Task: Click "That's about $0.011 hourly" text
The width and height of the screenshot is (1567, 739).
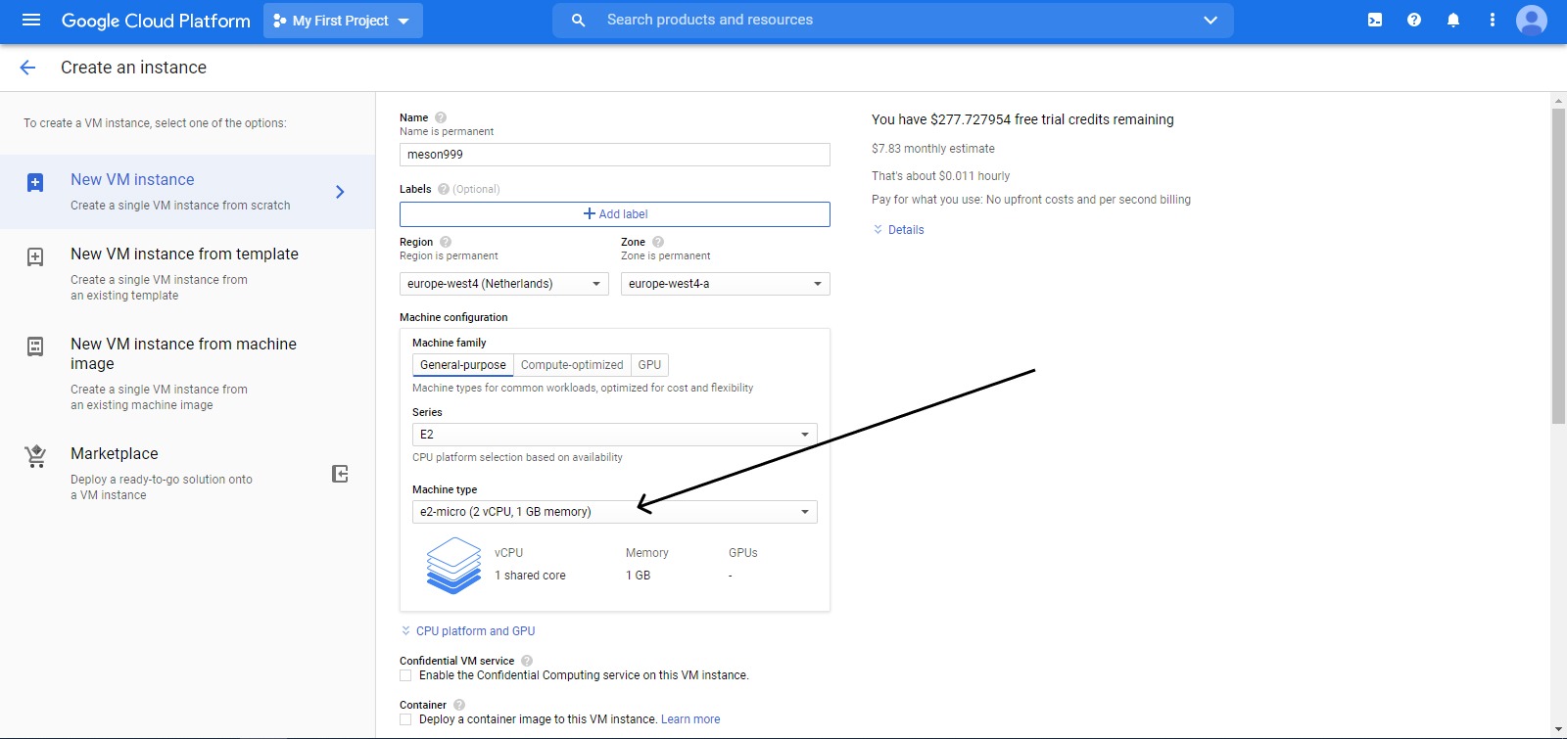Action: click(x=940, y=176)
